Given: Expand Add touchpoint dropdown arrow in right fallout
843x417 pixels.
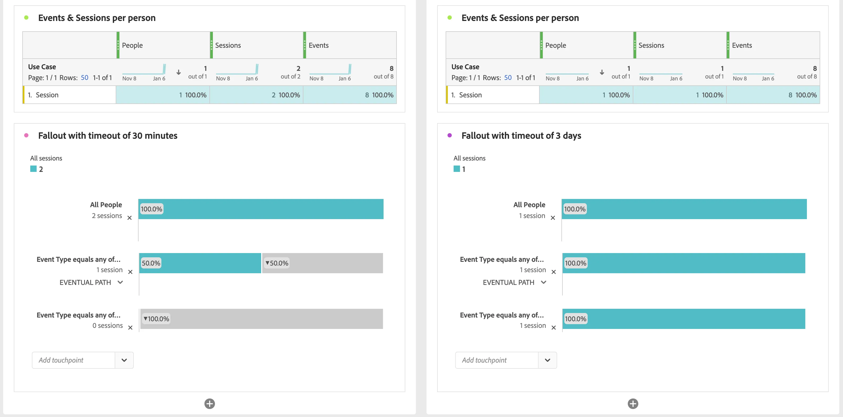Looking at the screenshot, I should coord(548,360).
